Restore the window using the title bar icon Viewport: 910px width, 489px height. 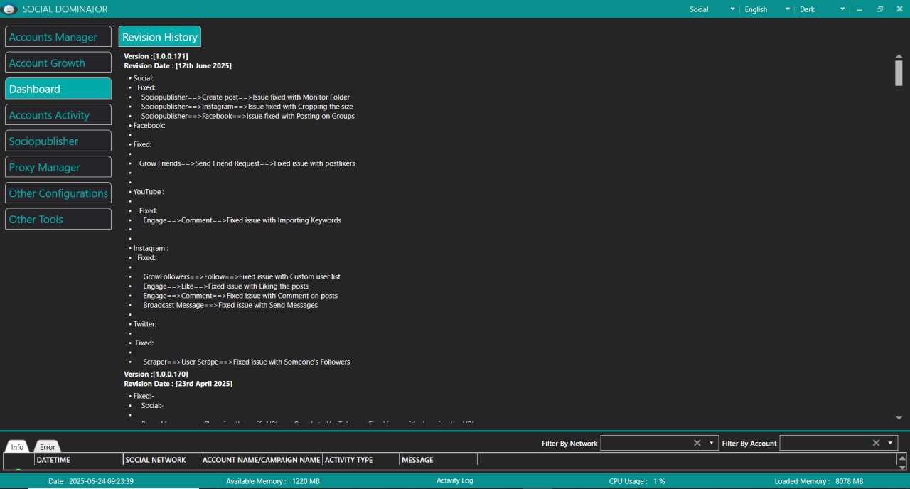pos(879,9)
